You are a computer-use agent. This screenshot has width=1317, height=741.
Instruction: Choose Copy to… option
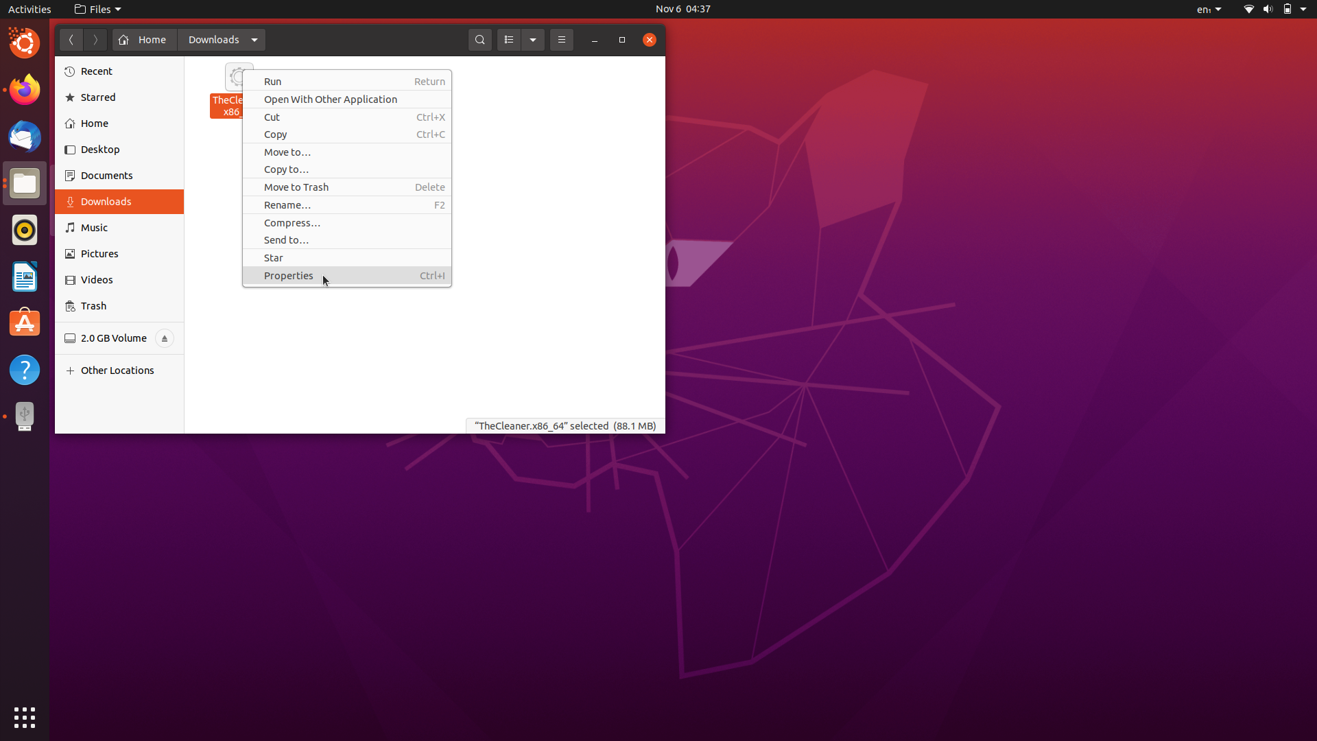click(x=347, y=169)
